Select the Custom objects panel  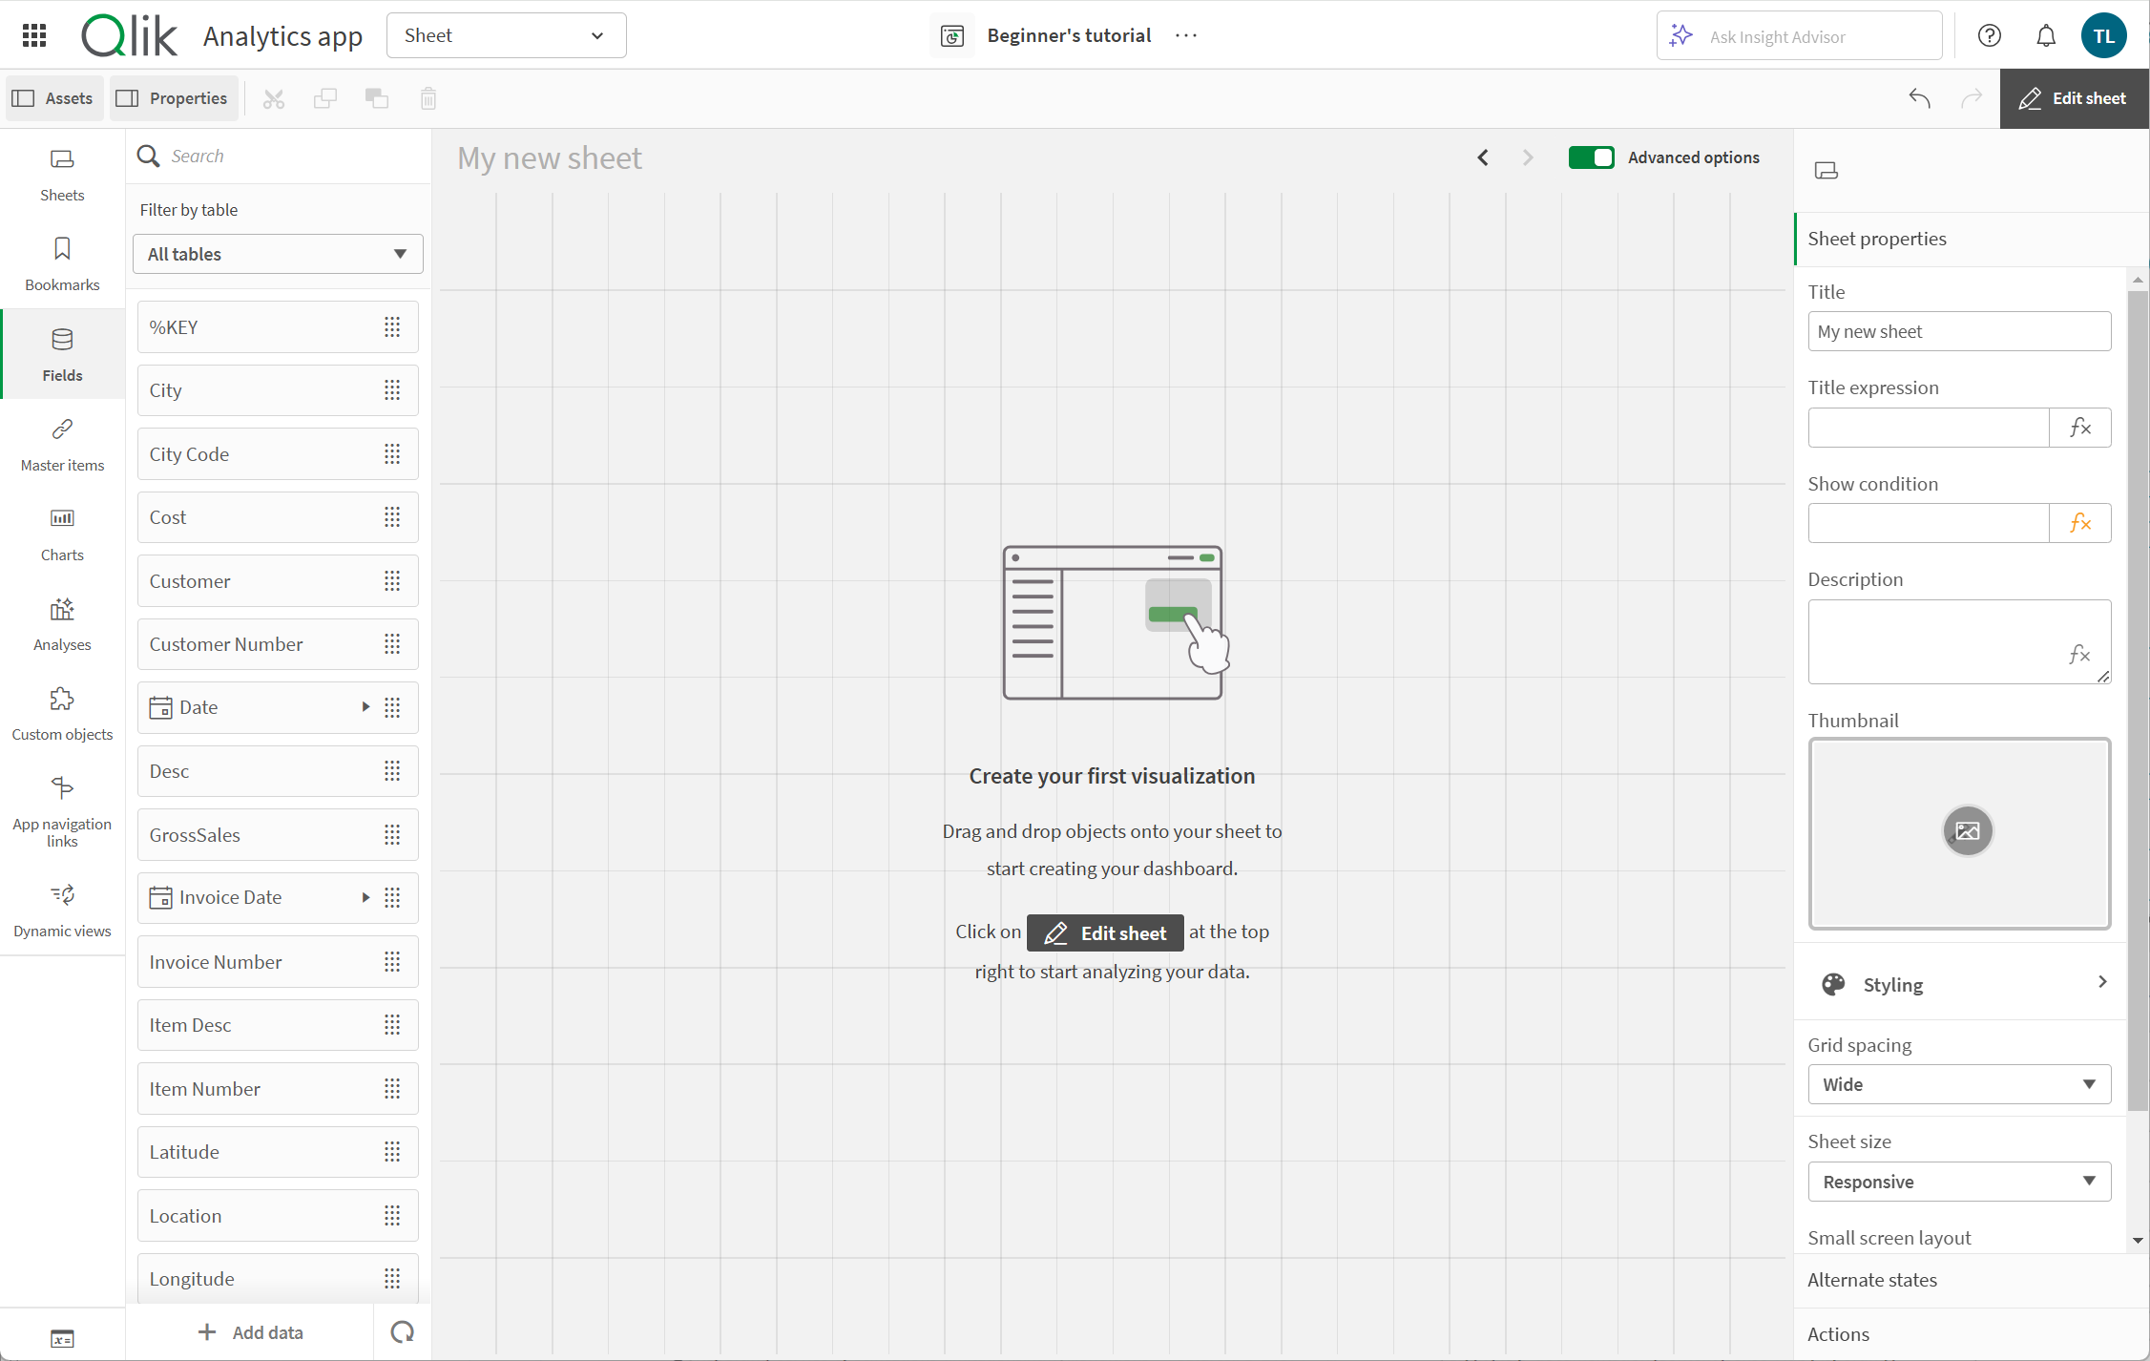tap(63, 712)
